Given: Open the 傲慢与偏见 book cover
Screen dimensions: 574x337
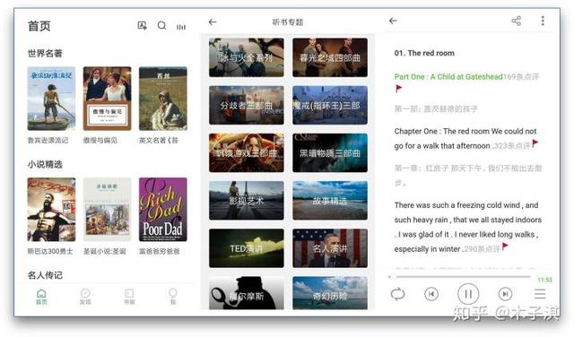Looking at the screenshot, I should 107,99.
